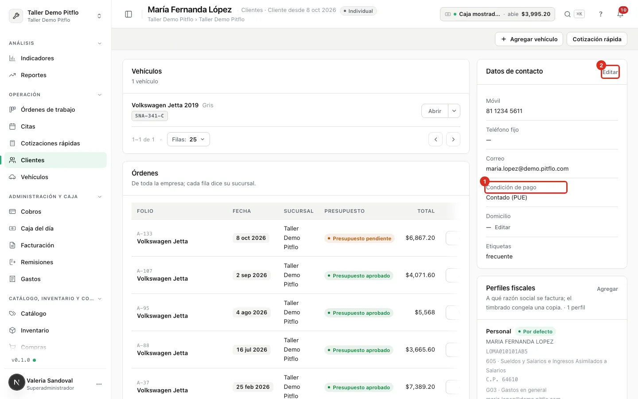Open Valeria Sandoval user options menu
This screenshot has height=399, width=638.
click(x=99, y=384)
